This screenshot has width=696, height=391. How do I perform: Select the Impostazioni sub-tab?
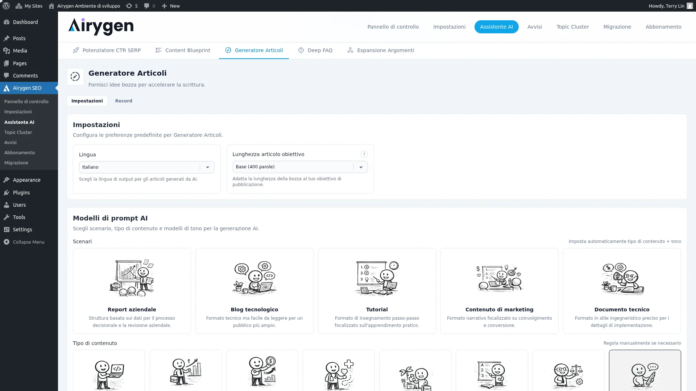(87, 101)
